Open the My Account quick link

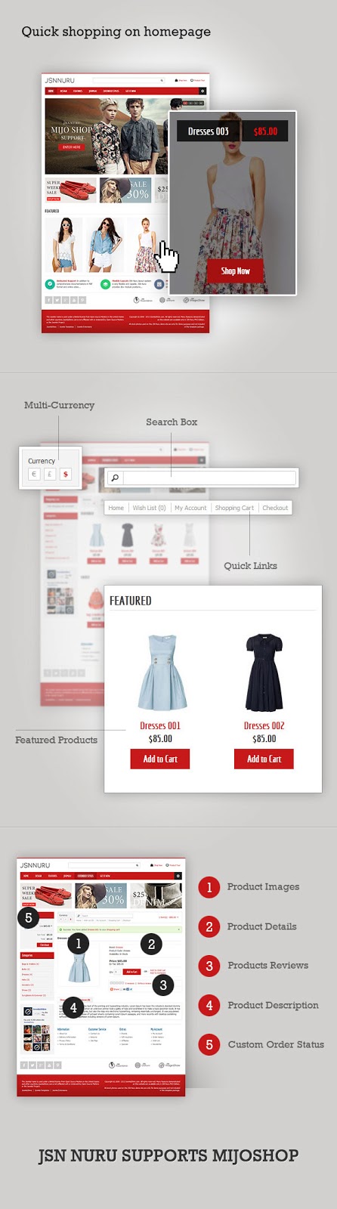click(x=190, y=508)
